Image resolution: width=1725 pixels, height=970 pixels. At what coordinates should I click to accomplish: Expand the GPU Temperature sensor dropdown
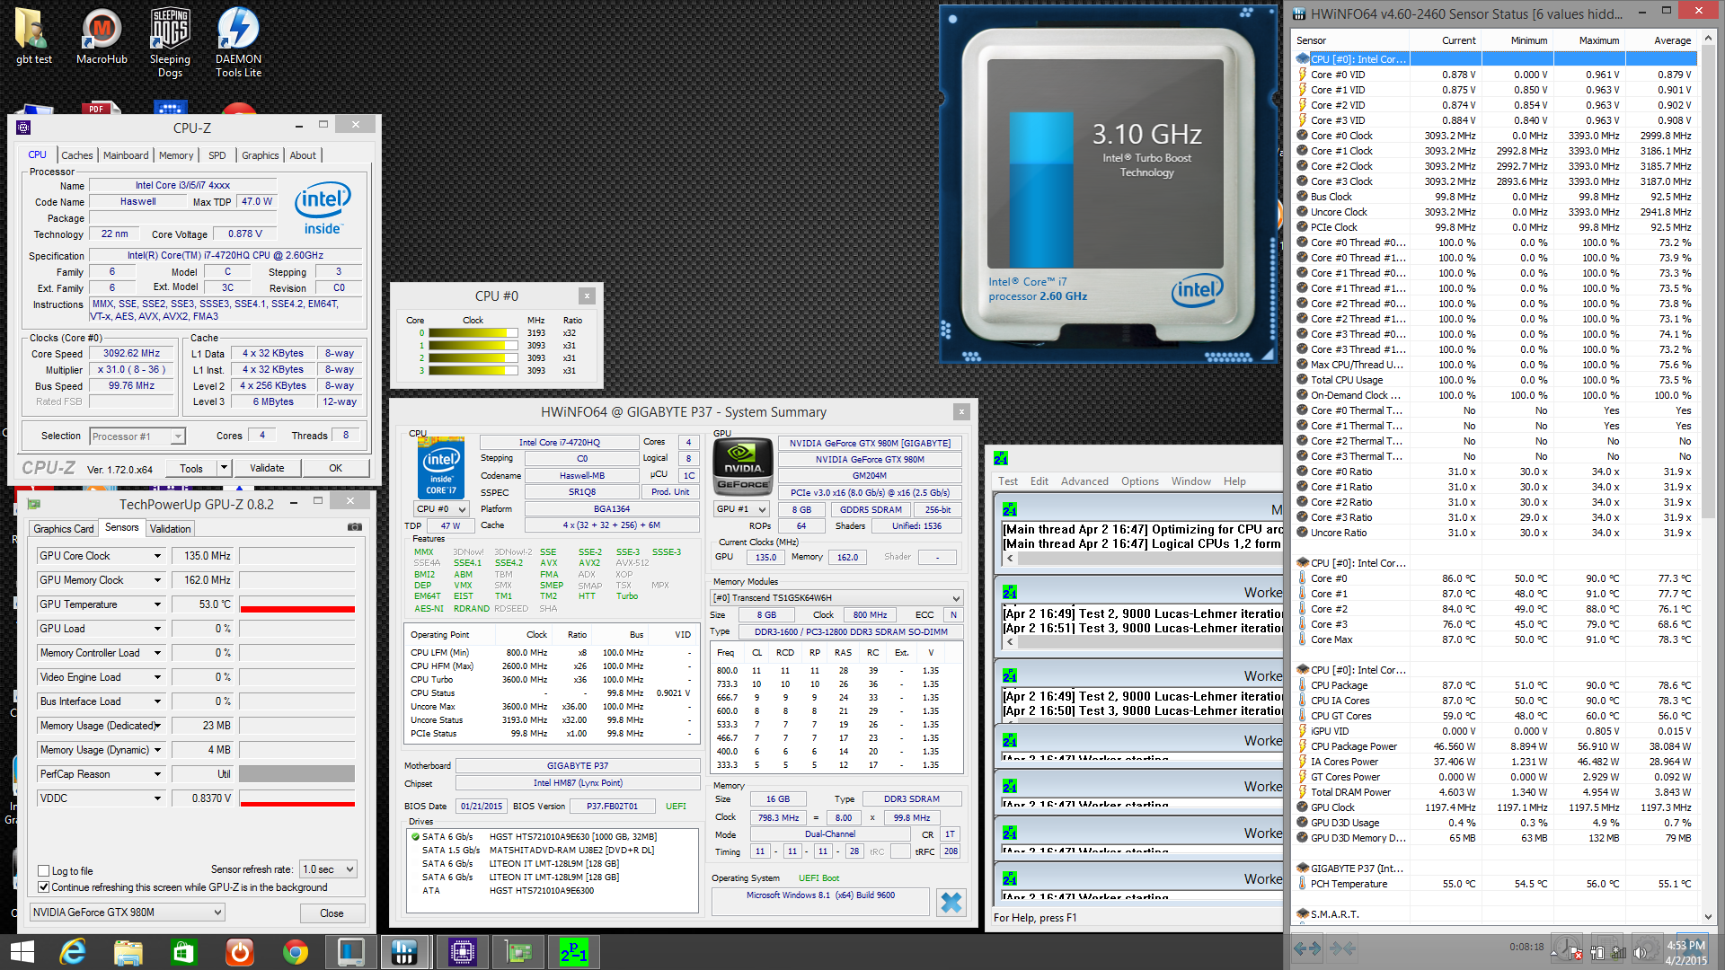tap(157, 604)
